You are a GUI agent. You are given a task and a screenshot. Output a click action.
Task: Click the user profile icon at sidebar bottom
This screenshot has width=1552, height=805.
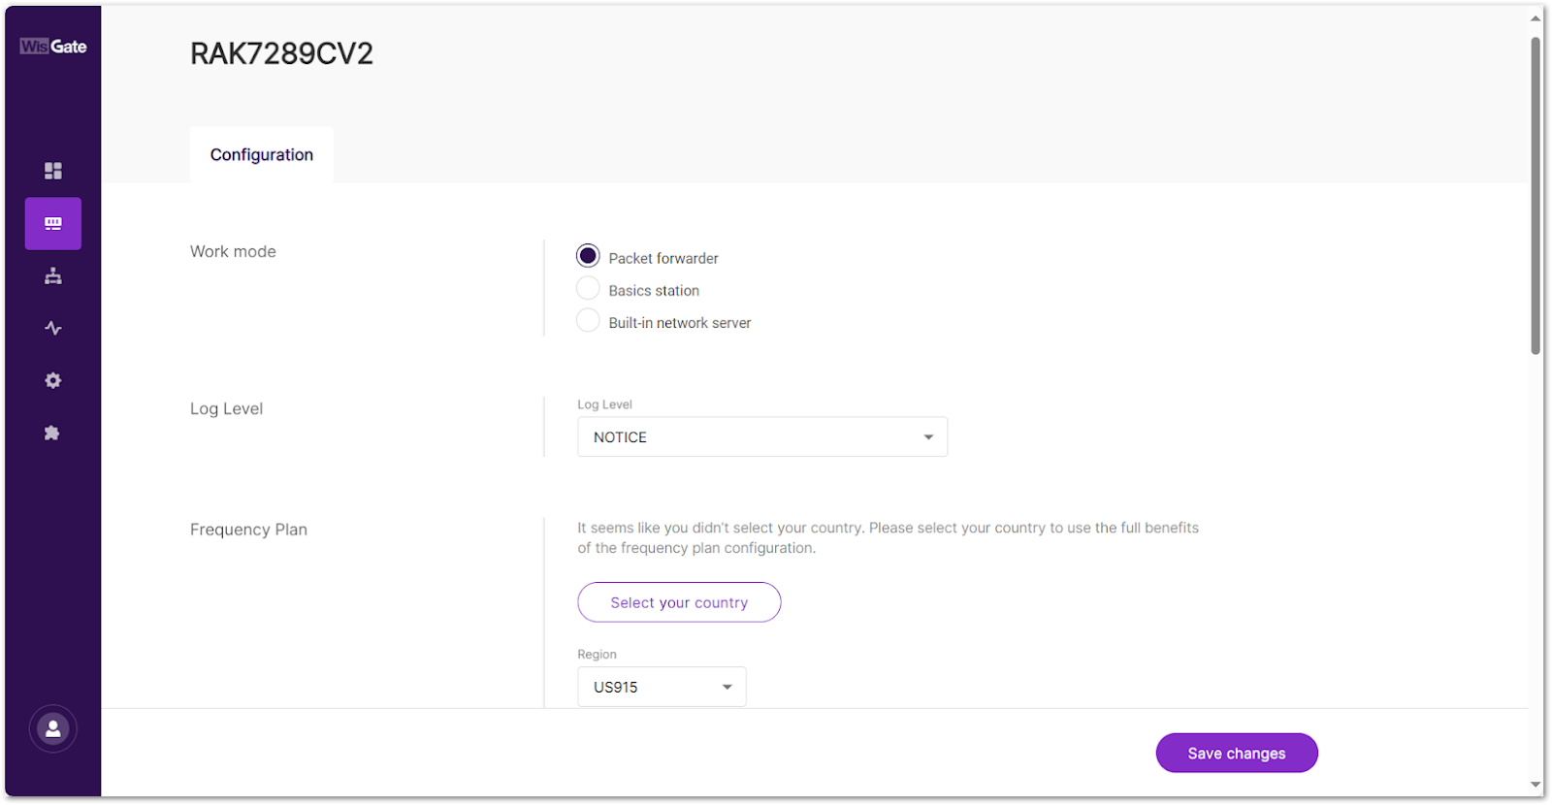click(x=52, y=728)
